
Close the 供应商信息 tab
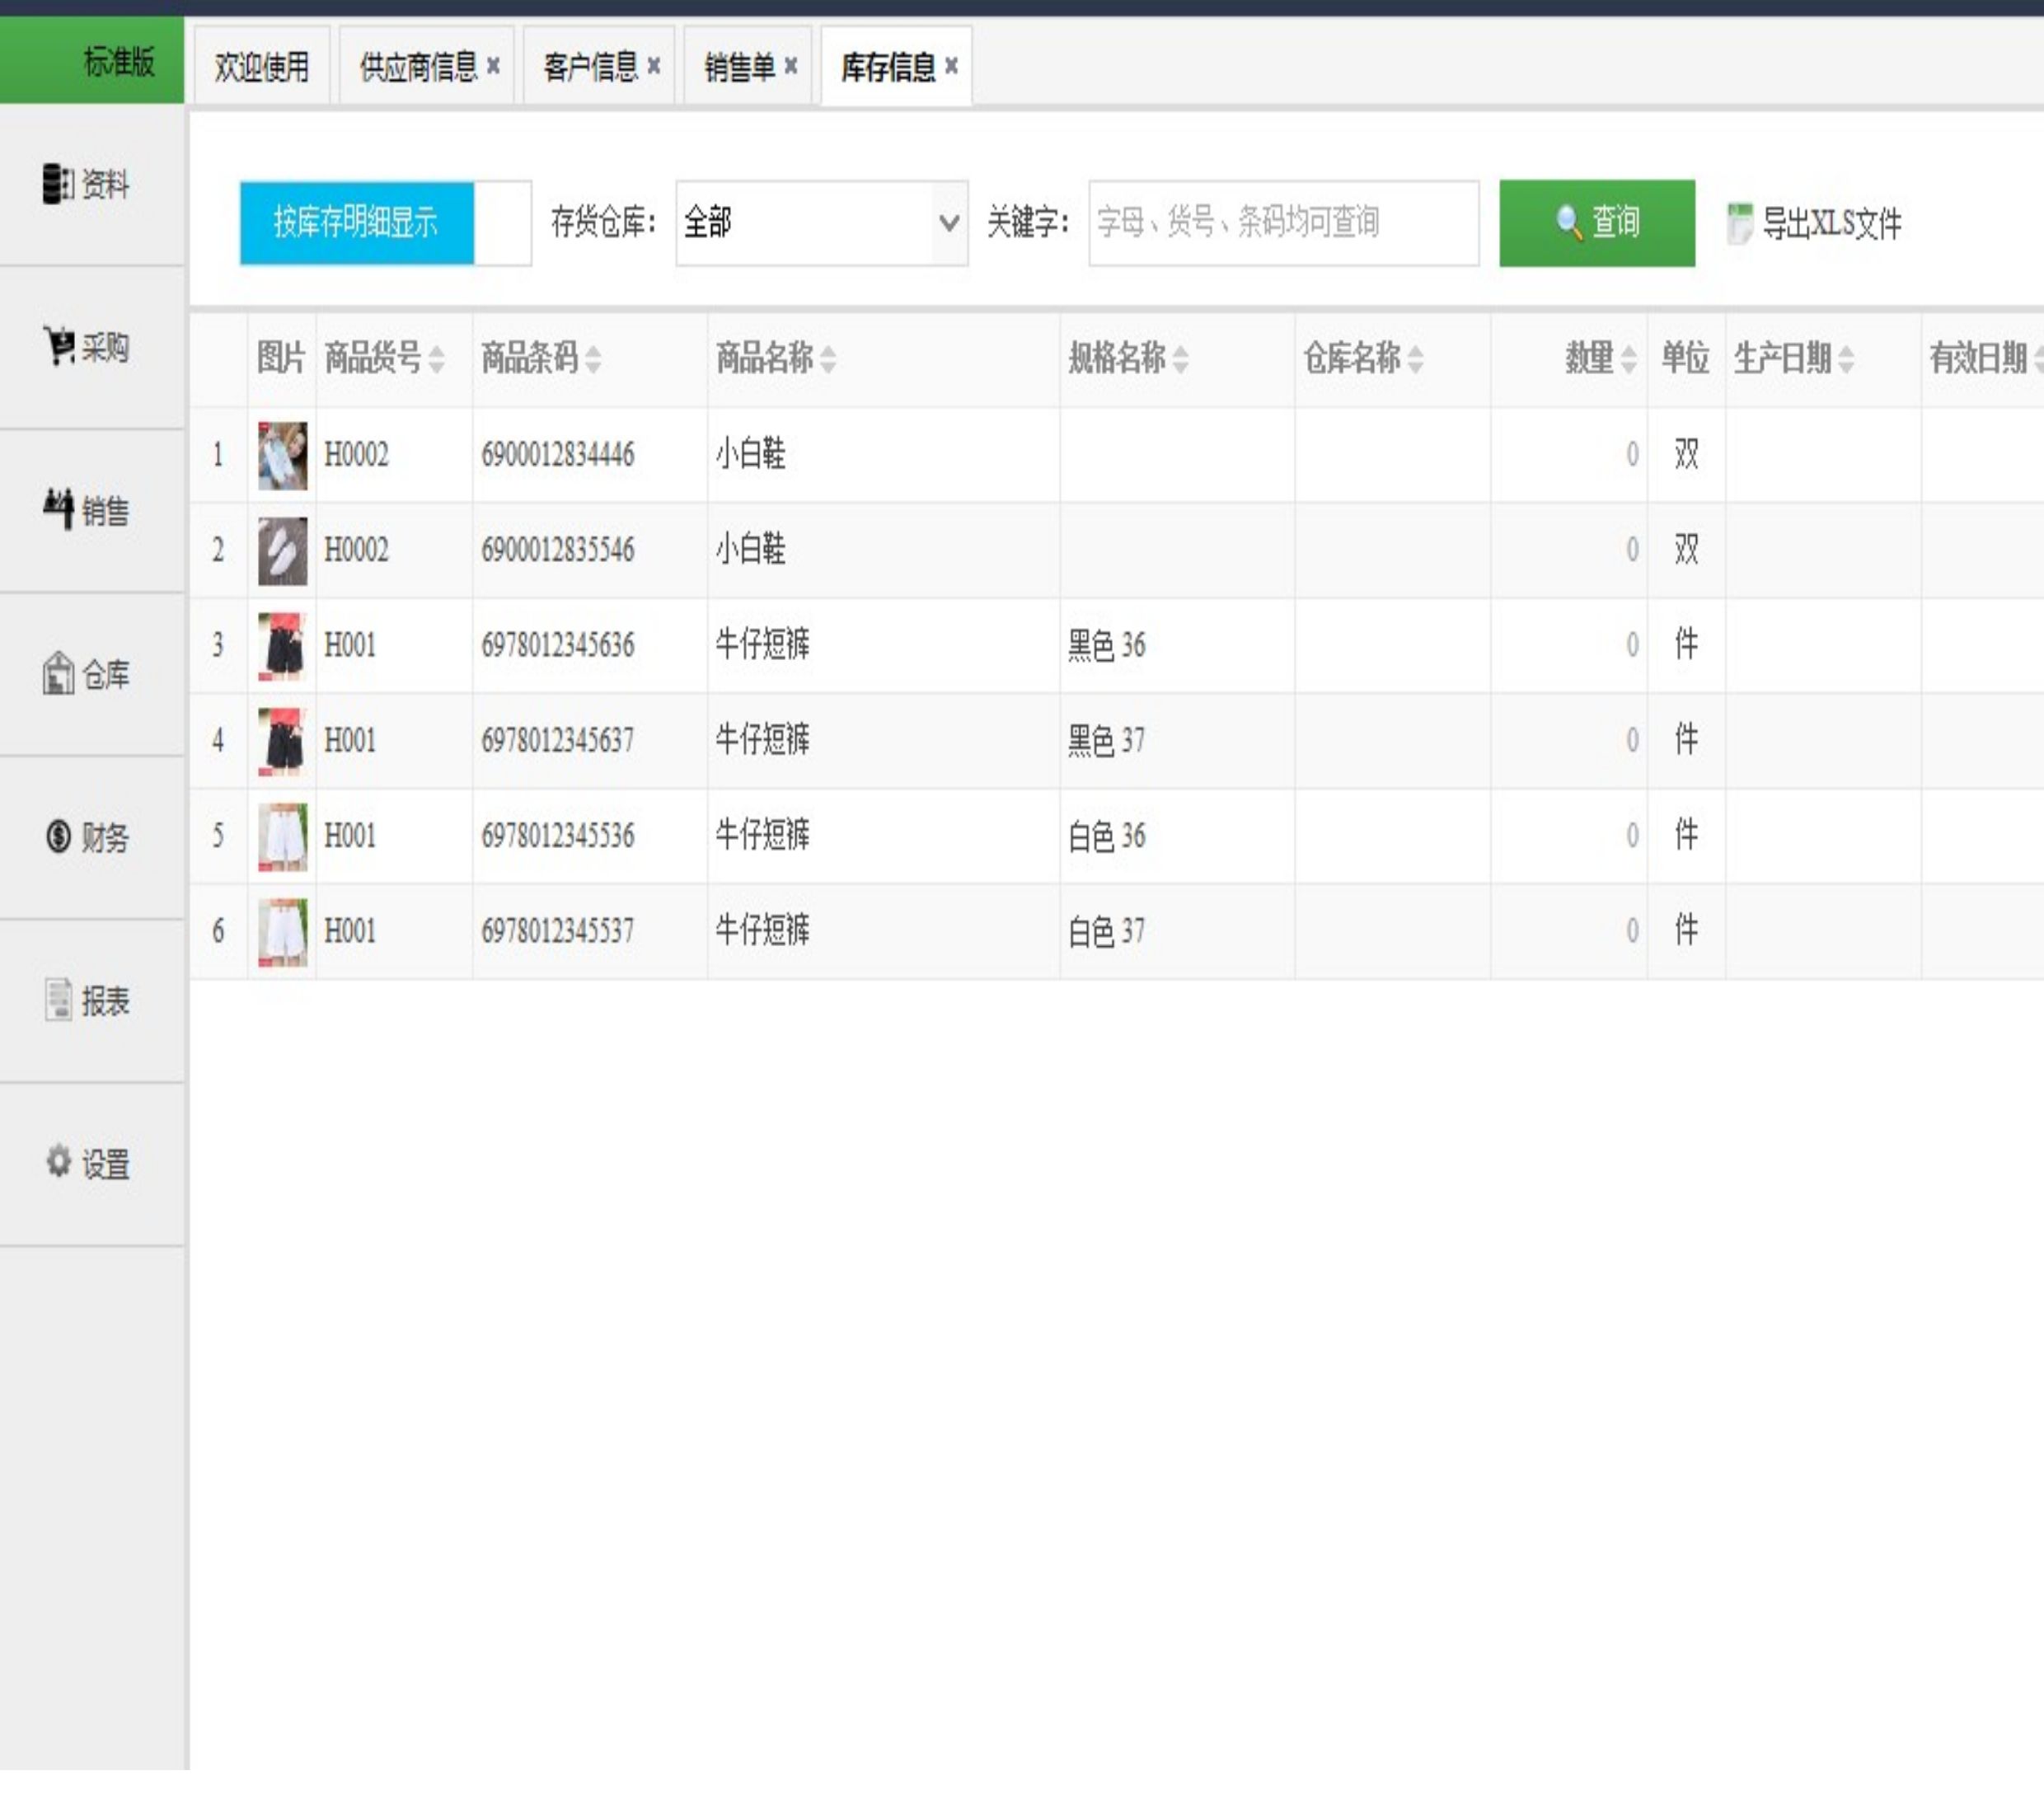493,66
